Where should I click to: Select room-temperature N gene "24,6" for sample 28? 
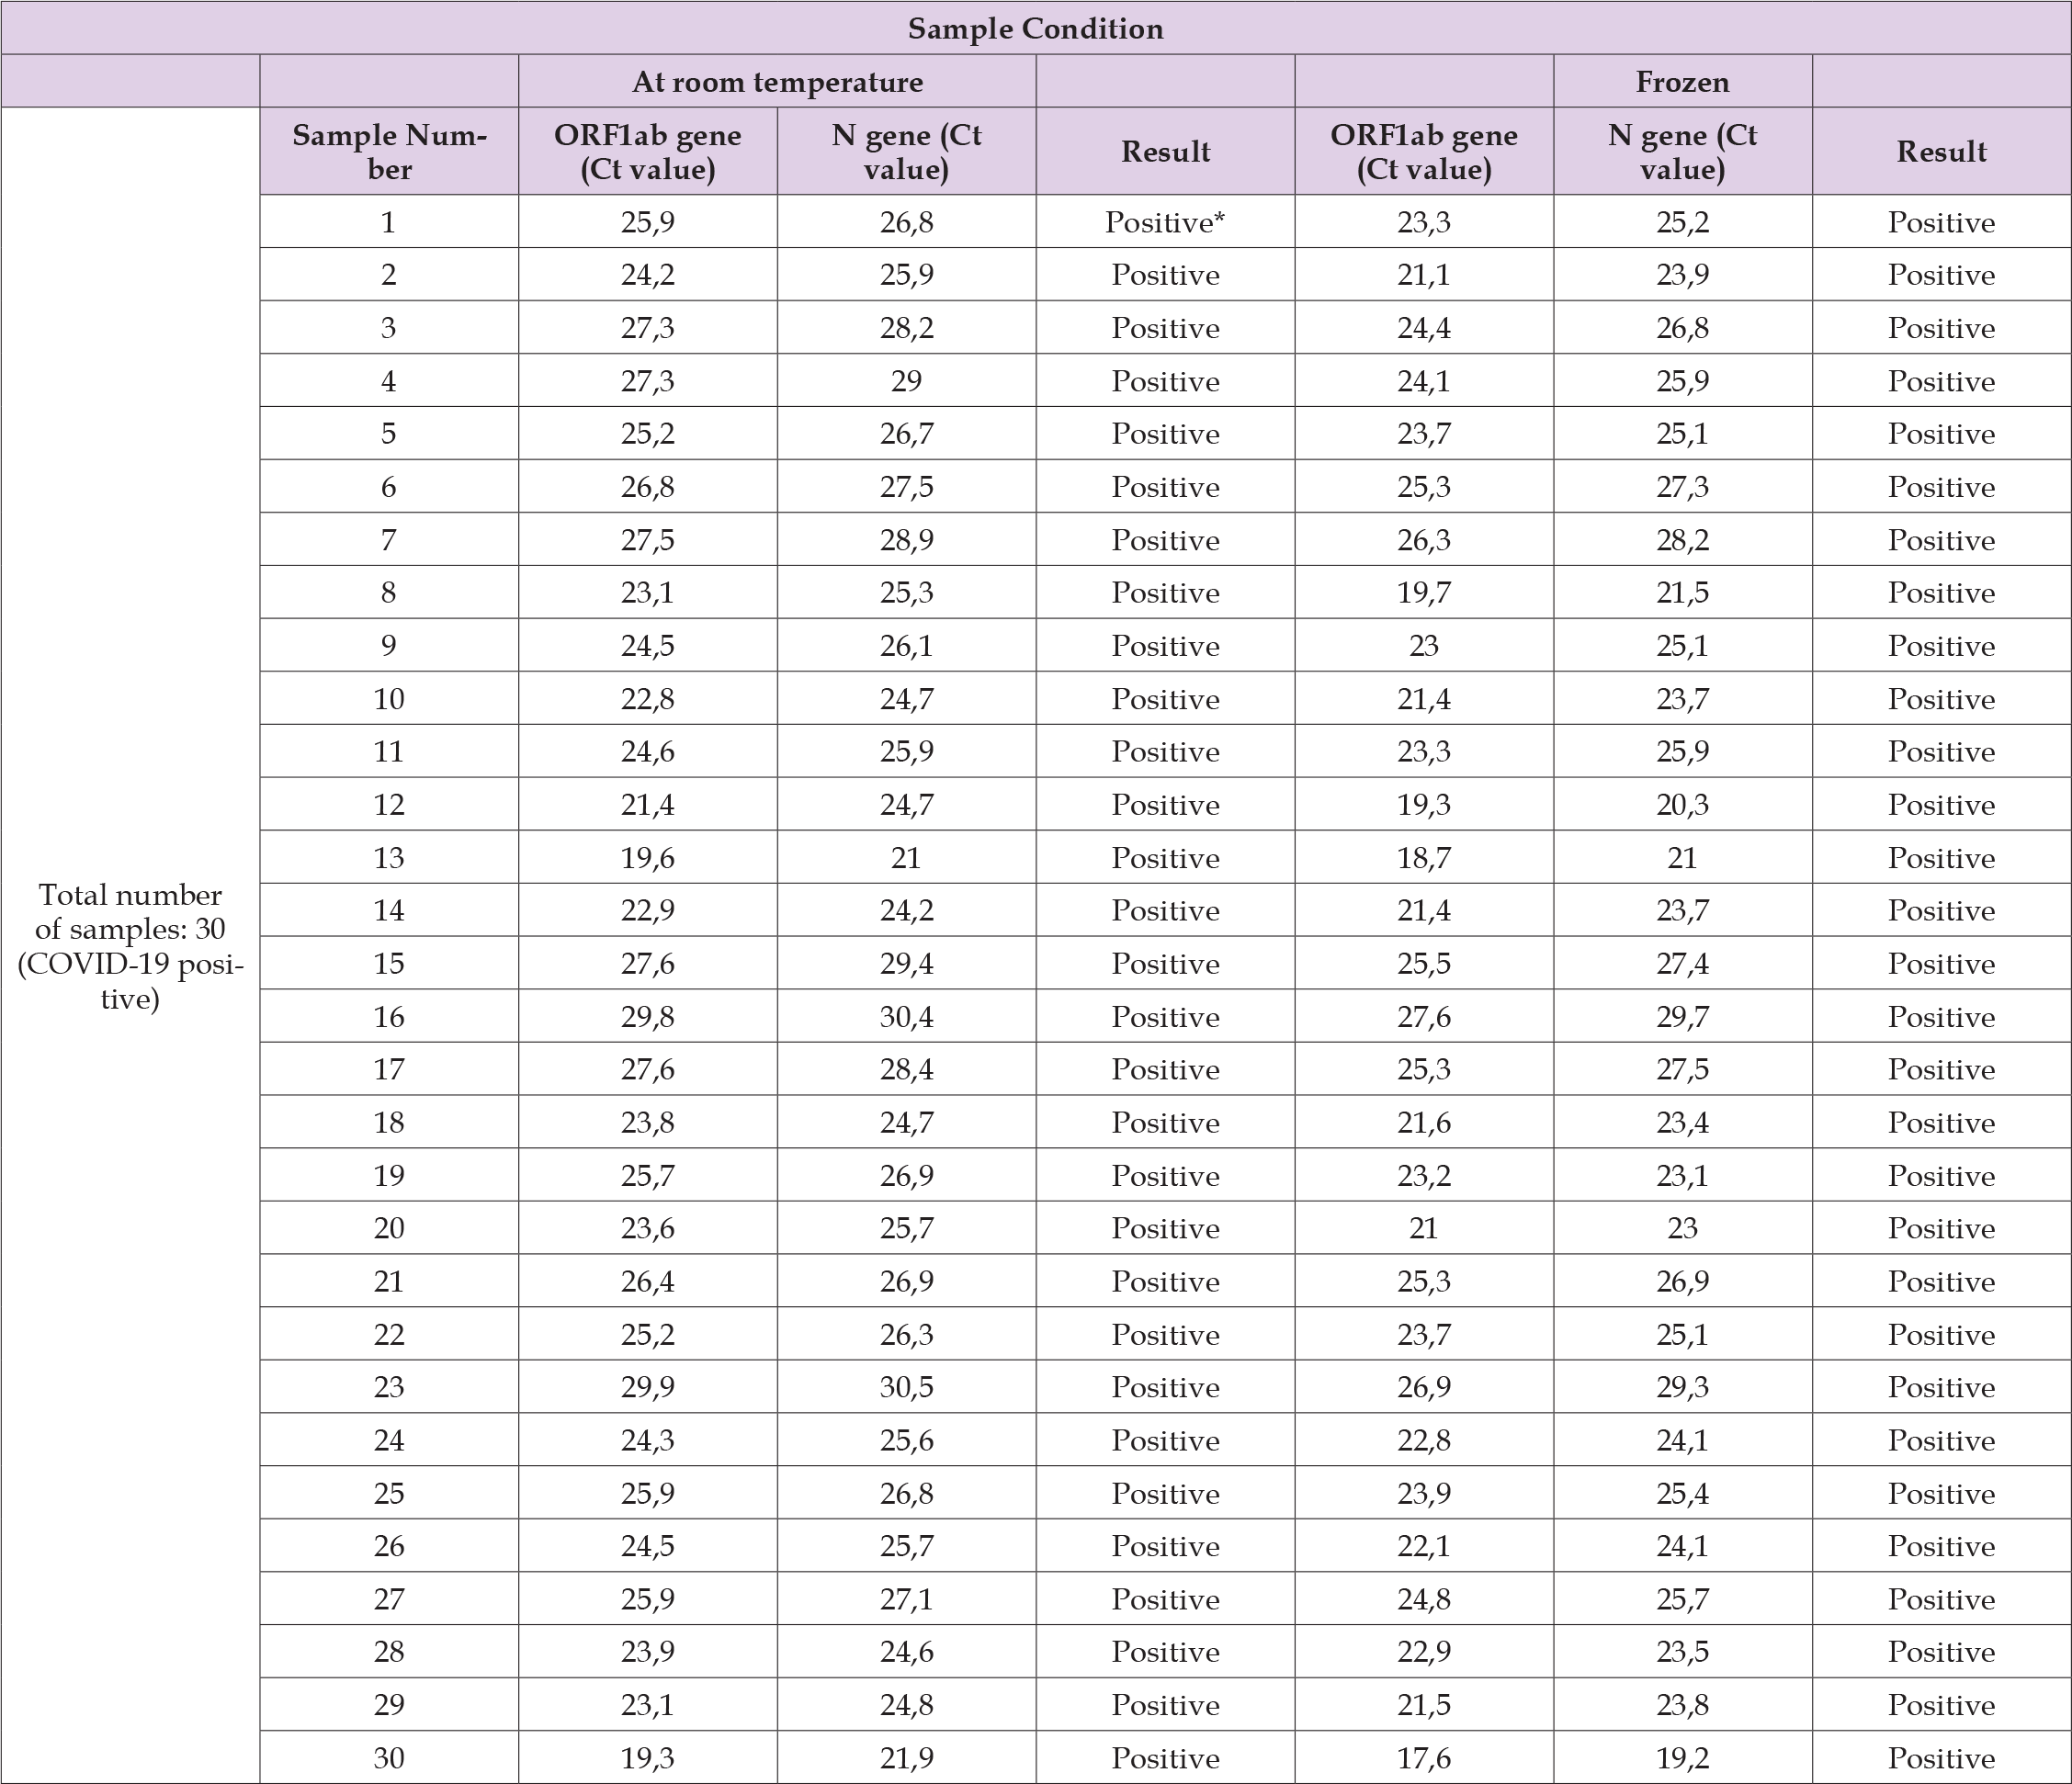906,1652
